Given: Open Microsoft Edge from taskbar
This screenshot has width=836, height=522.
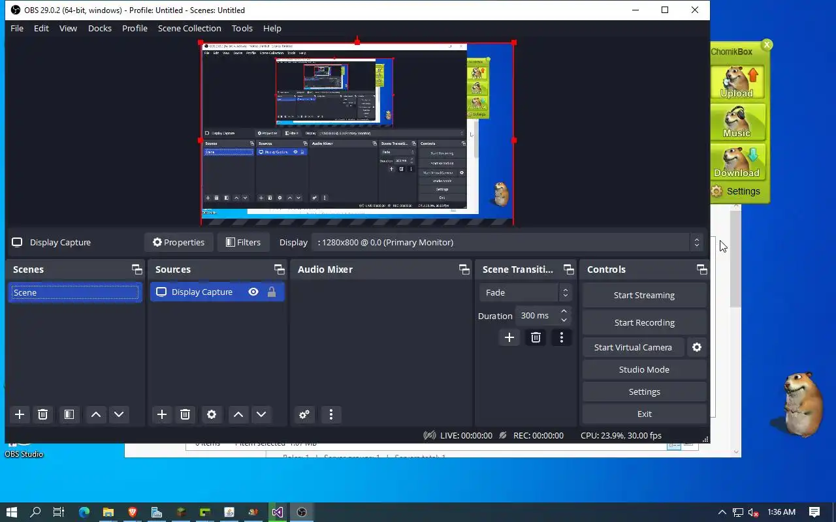Looking at the screenshot, I should 84,512.
